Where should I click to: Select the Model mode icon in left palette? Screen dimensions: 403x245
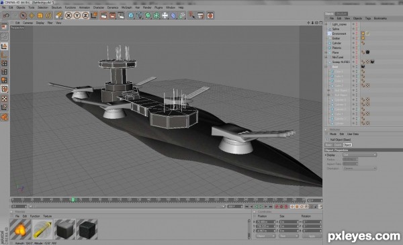click(x=4, y=46)
